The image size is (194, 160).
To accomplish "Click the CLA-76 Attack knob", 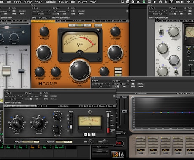I will tap(57, 117).
